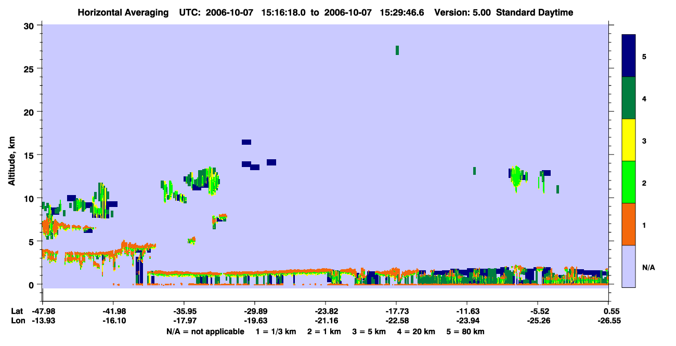This screenshot has height=346, width=676.
Task: Click the yellow level 3 color swatch
Action: pos(629,140)
